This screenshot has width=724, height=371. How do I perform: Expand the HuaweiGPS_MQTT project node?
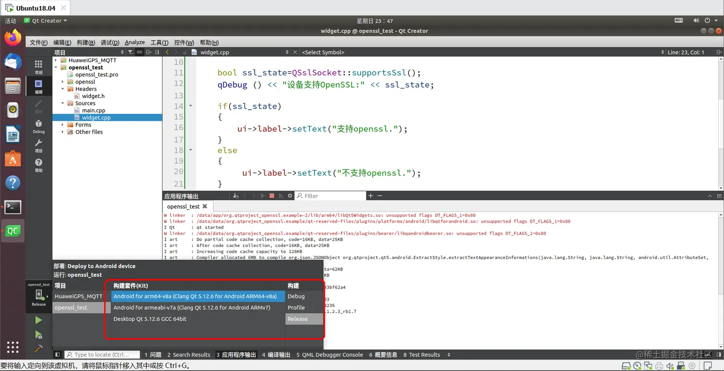56,60
